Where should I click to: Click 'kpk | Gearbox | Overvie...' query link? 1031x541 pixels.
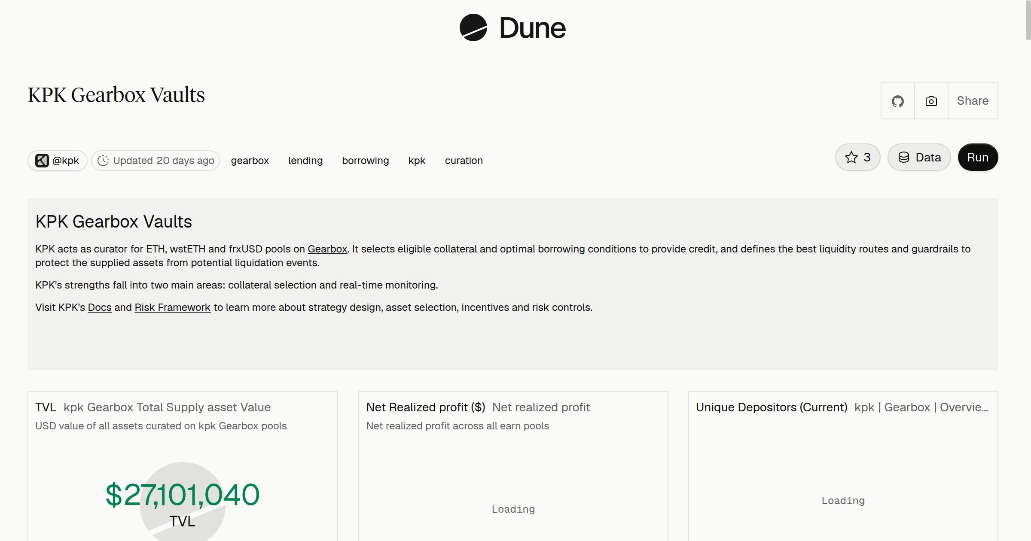click(x=921, y=407)
